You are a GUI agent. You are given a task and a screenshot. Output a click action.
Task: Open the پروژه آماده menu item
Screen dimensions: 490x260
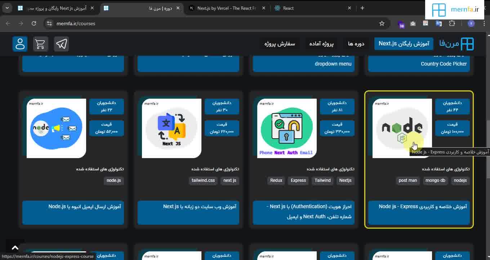[321, 44]
